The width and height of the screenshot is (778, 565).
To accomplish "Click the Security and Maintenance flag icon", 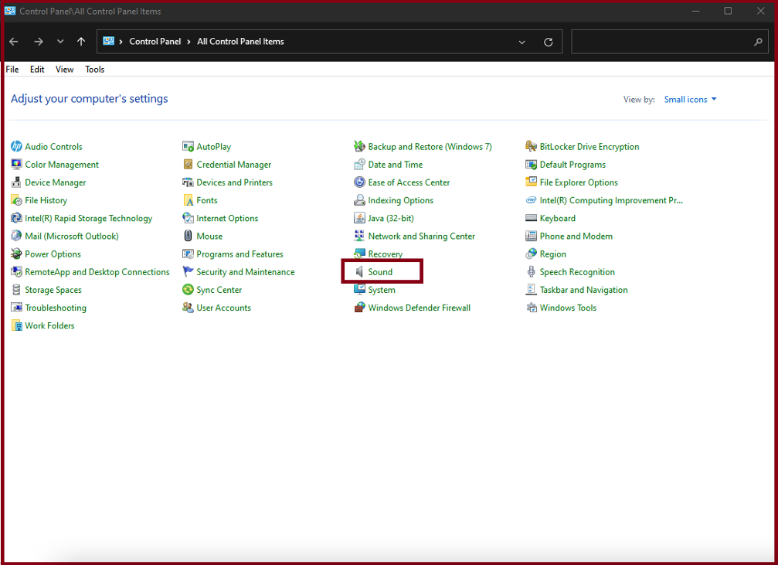I will 188,271.
